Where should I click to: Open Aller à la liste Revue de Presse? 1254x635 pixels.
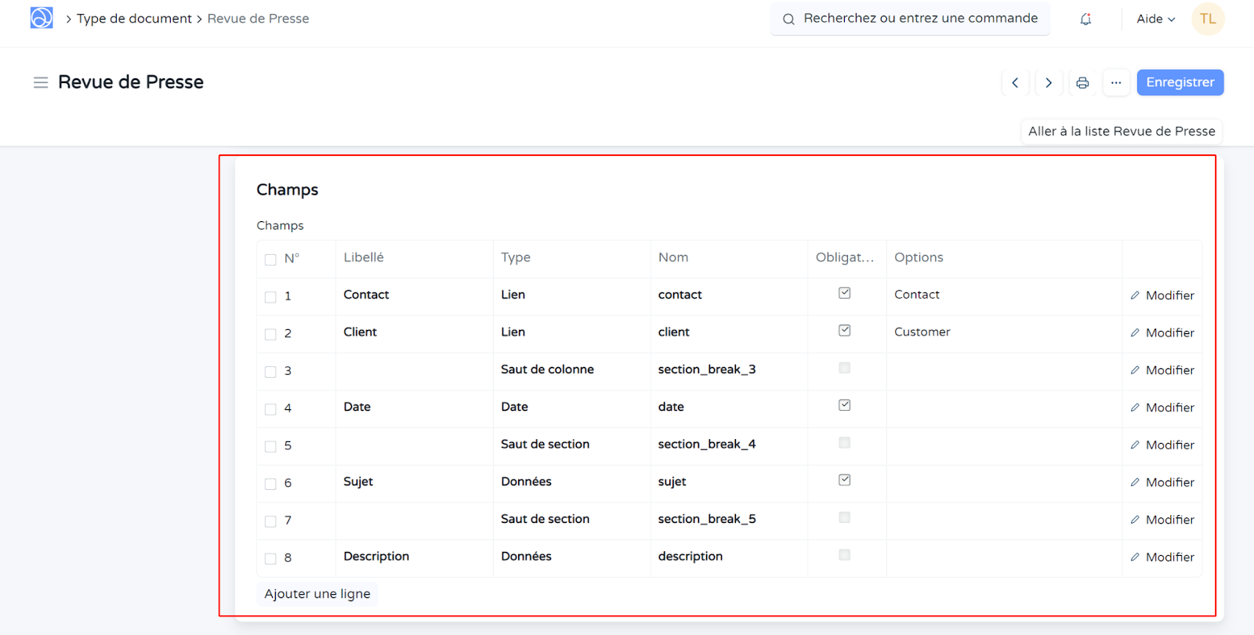tap(1121, 132)
